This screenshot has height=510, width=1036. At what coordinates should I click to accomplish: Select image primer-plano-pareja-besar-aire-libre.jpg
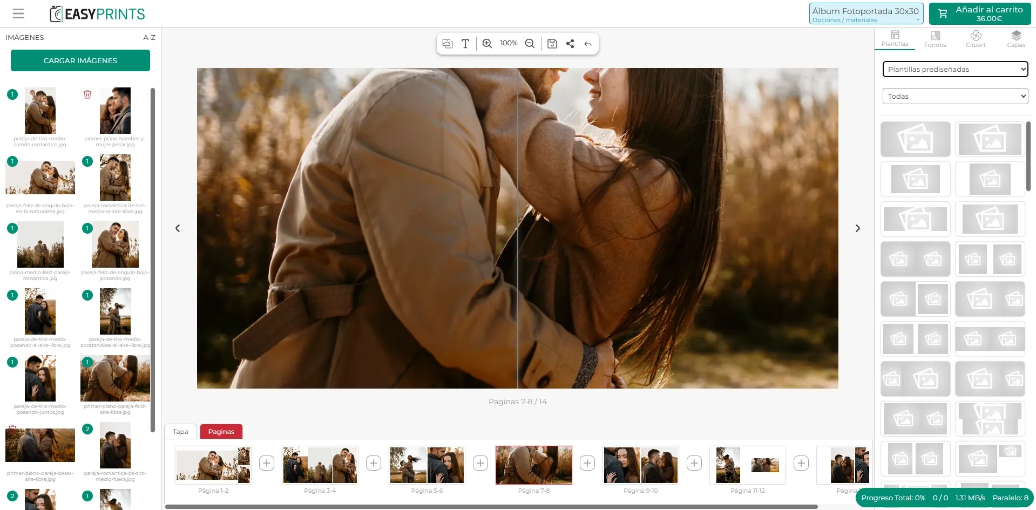40,445
